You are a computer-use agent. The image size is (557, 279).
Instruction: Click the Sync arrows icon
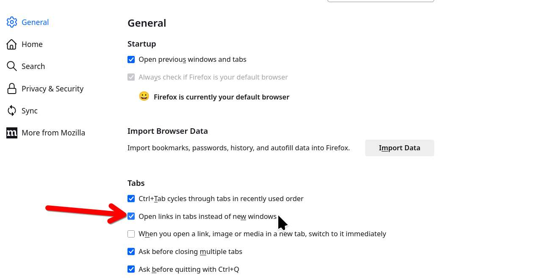[12, 111]
